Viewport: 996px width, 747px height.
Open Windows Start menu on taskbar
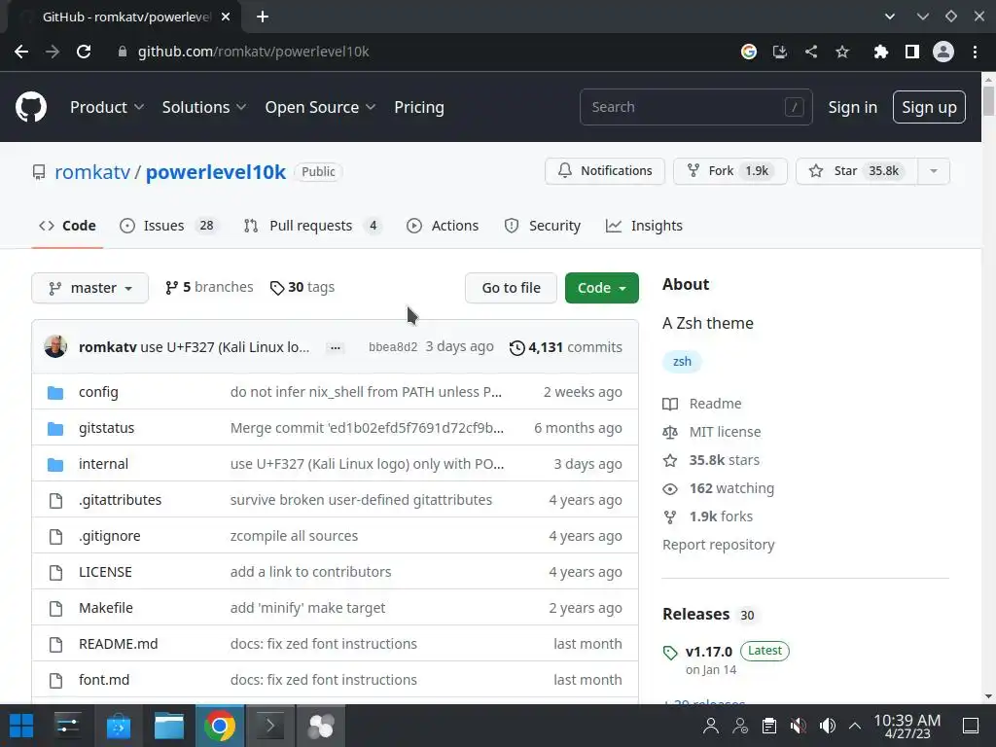(x=21, y=726)
